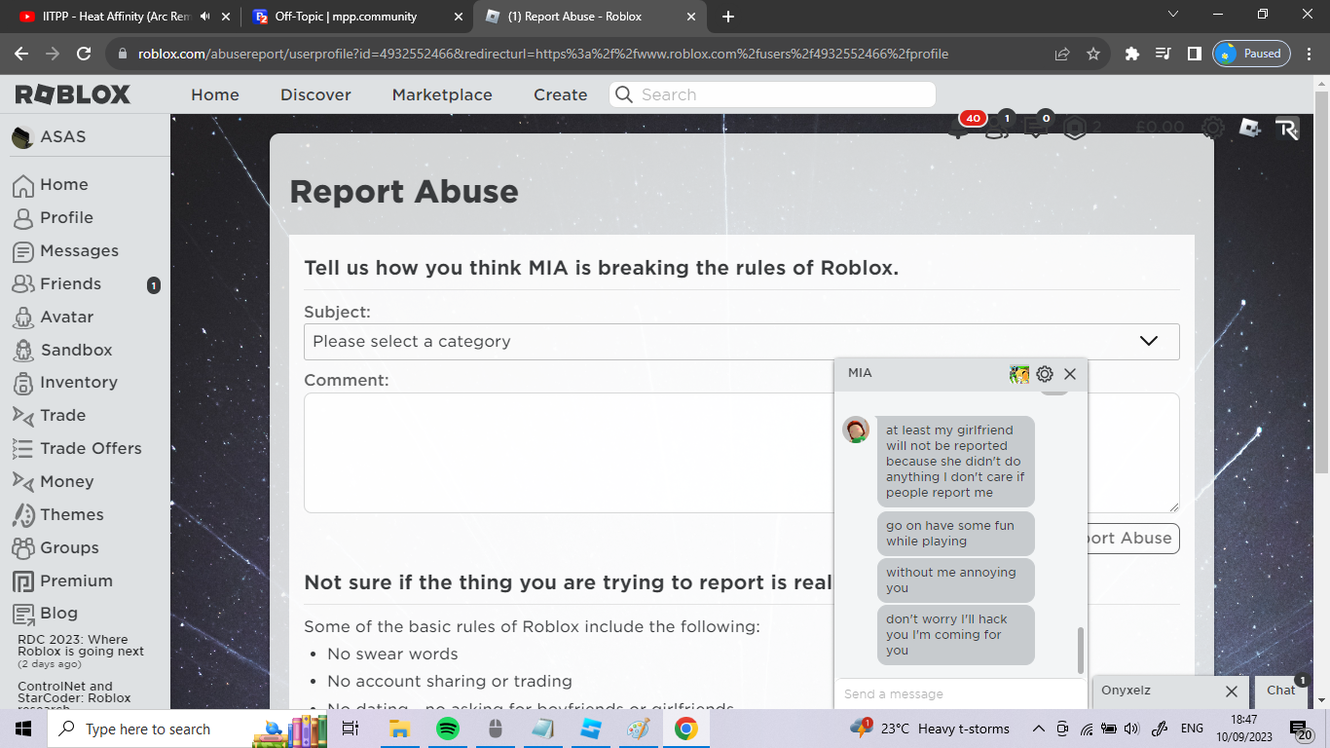Mute the YouTube tab audio icon
1330x748 pixels.
(204, 17)
